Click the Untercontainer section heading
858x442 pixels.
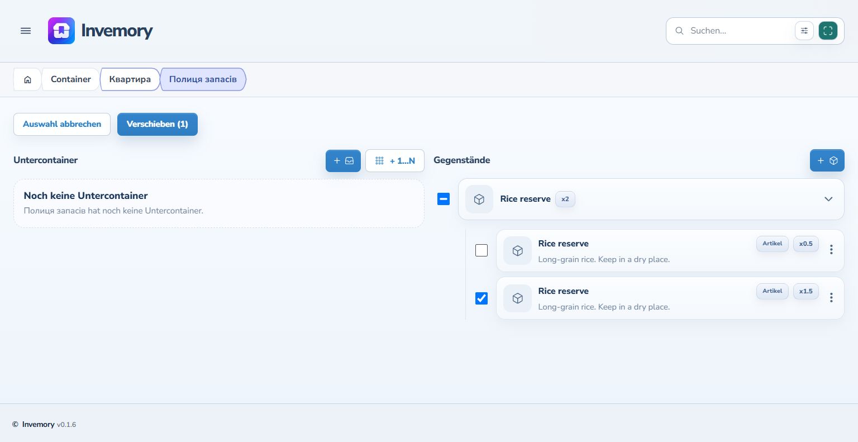pyautogui.click(x=46, y=160)
